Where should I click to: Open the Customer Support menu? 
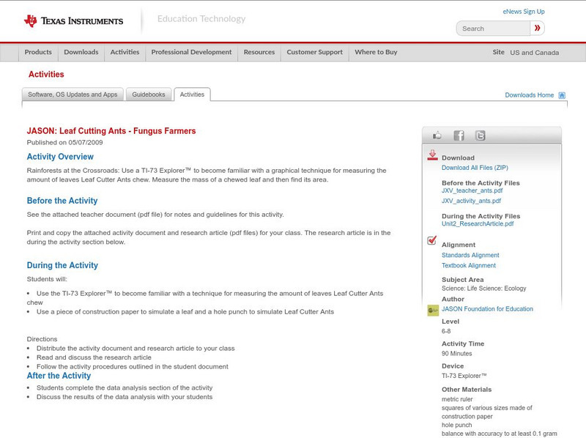pyautogui.click(x=315, y=52)
